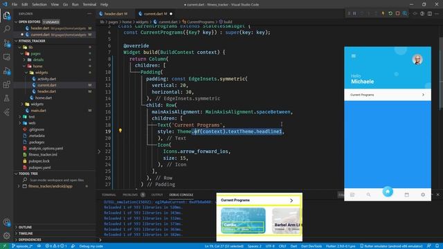This screenshot has width=443, height=249.
Task: Tap the search icon in emulator nav bar
Action: coord(368,194)
